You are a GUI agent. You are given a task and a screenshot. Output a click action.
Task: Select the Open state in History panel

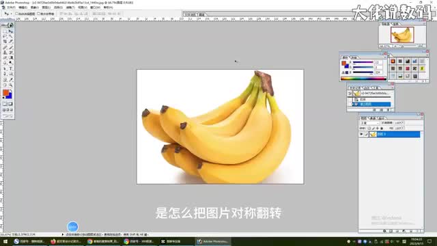point(371,99)
